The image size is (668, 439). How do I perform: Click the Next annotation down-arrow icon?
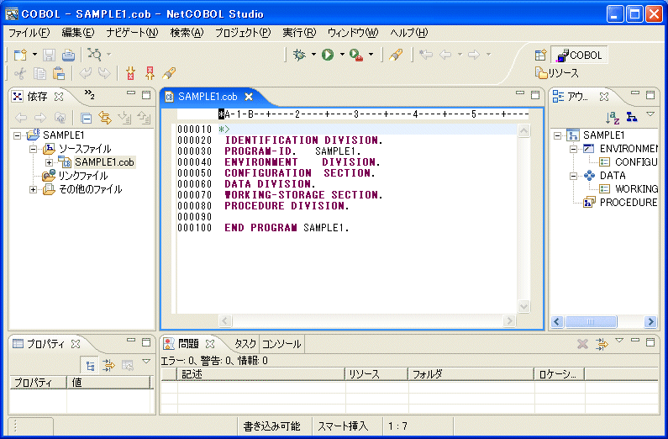pyautogui.click(x=130, y=73)
